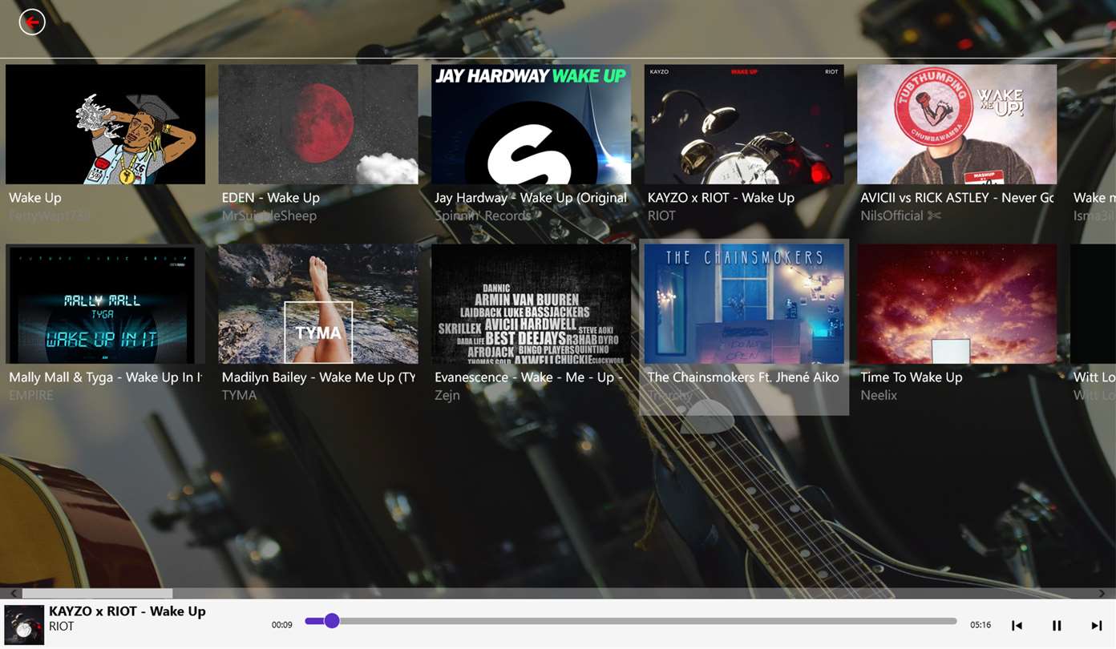Image resolution: width=1116 pixels, height=649 pixels.
Task: Click the horizontal scrollbar left arrow
Action: [x=14, y=594]
